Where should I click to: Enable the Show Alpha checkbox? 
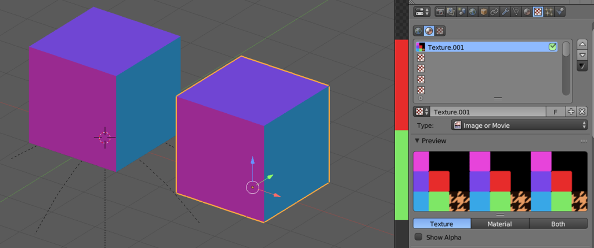[419, 237]
